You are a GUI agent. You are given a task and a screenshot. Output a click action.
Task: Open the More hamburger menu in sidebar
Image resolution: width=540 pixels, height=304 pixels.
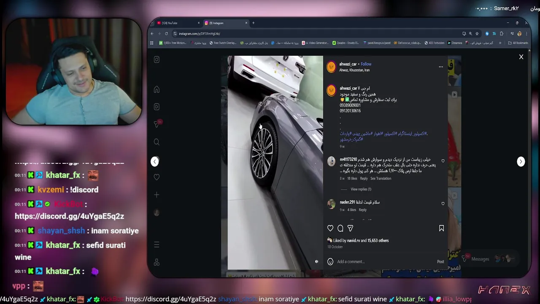157,244
